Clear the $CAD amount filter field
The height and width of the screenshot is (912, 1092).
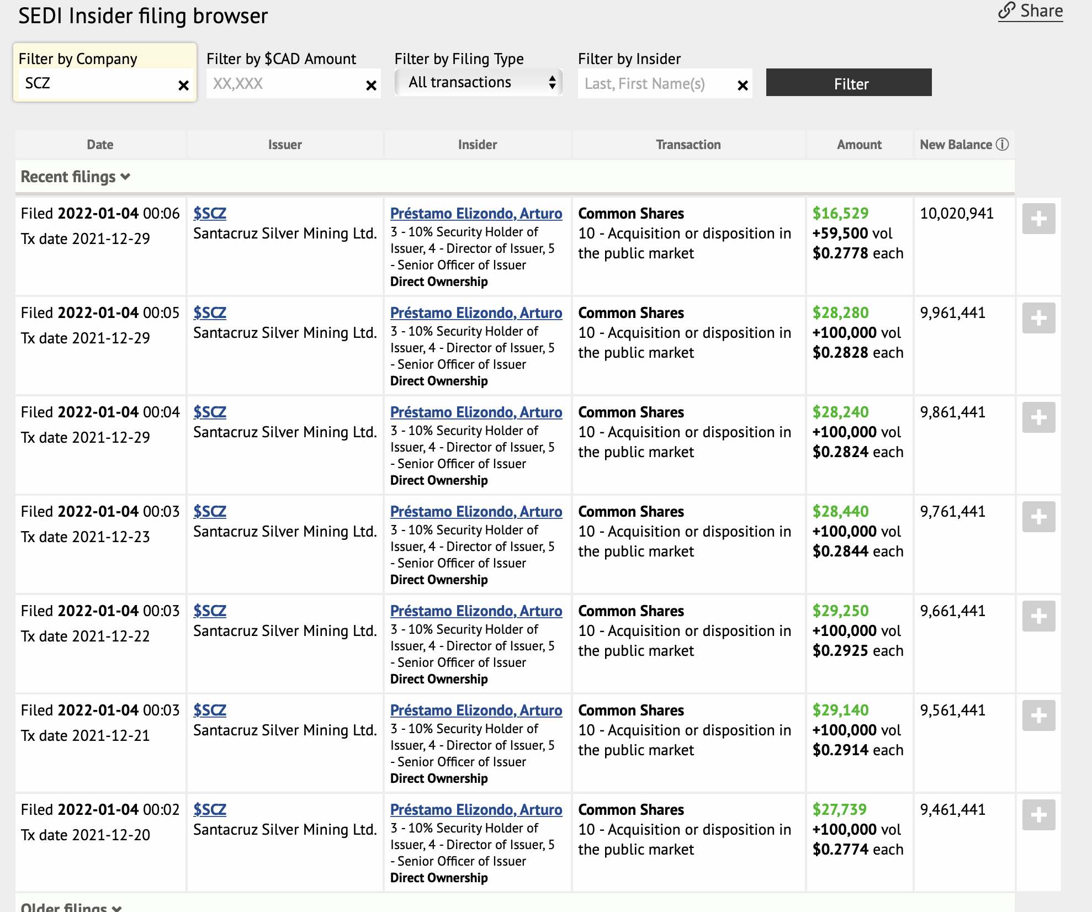pyautogui.click(x=371, y=85)
